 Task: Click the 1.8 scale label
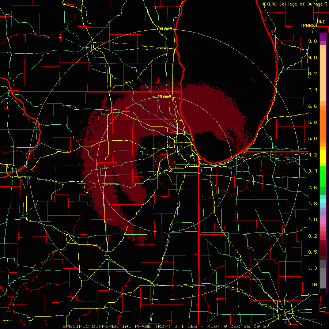click(313, 204)
